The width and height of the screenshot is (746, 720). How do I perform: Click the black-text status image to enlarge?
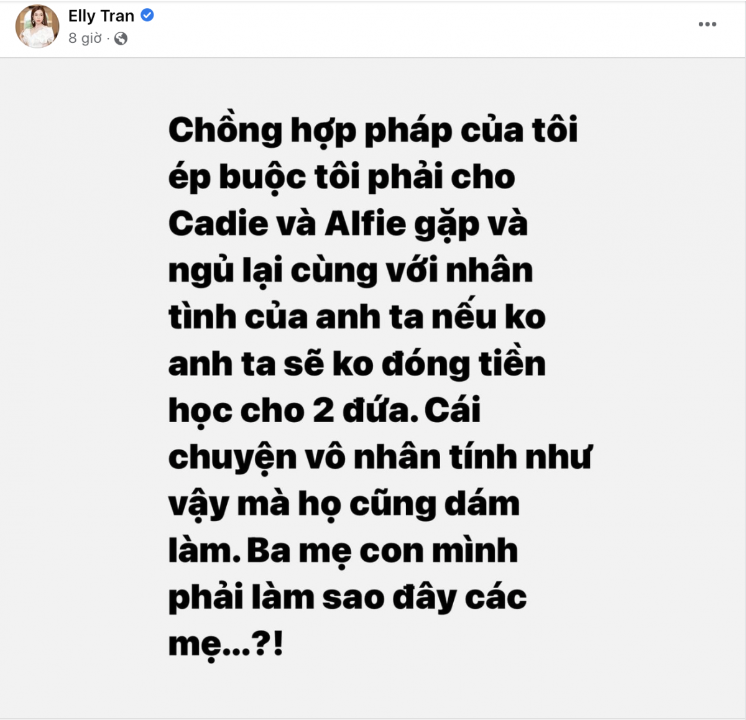373,385
